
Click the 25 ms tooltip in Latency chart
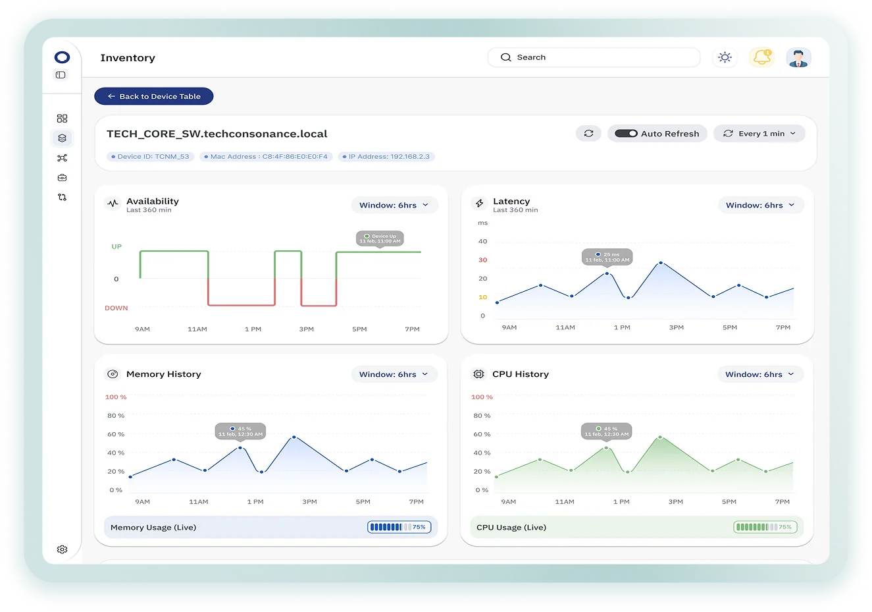(607, 257)
